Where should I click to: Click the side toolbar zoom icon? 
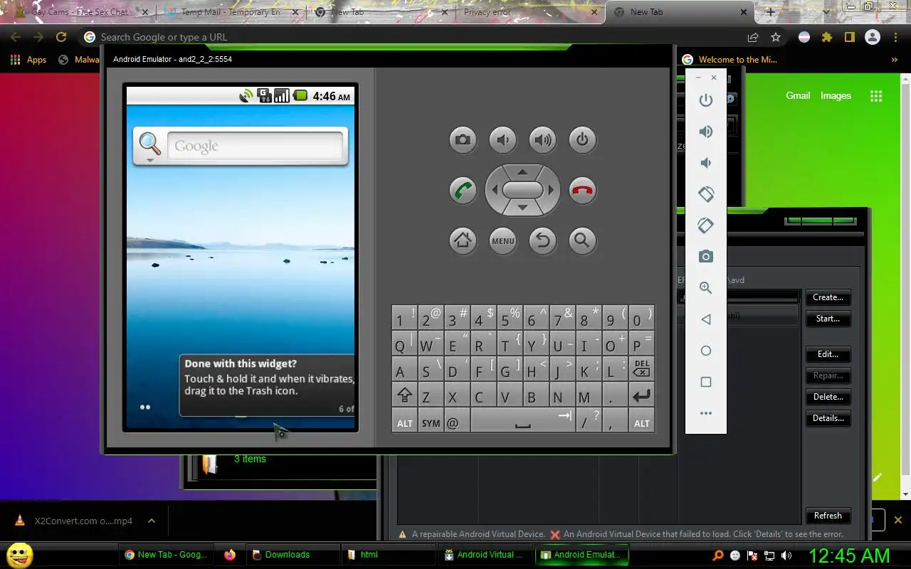tap(706, 288)
